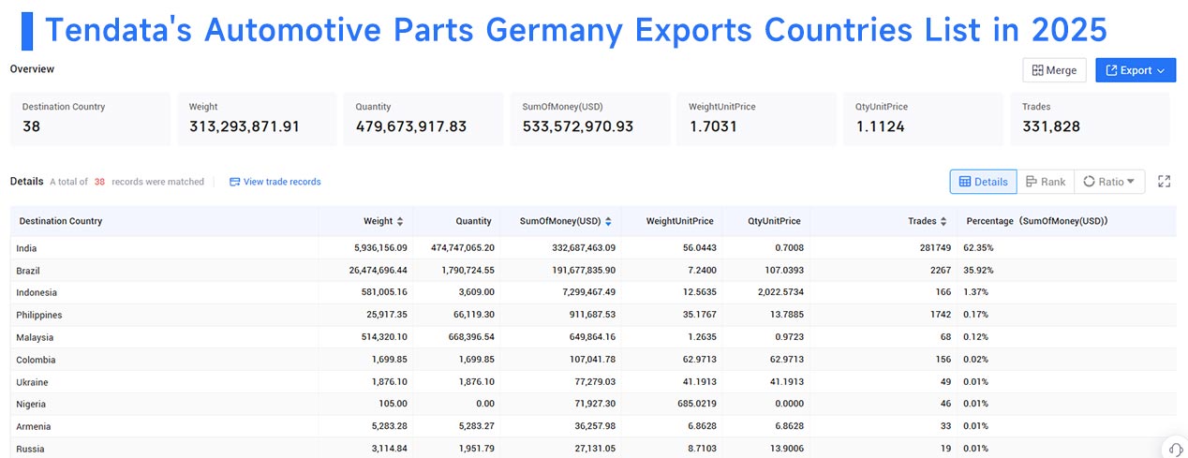Click the Merge button

(x=1055, y=70)
